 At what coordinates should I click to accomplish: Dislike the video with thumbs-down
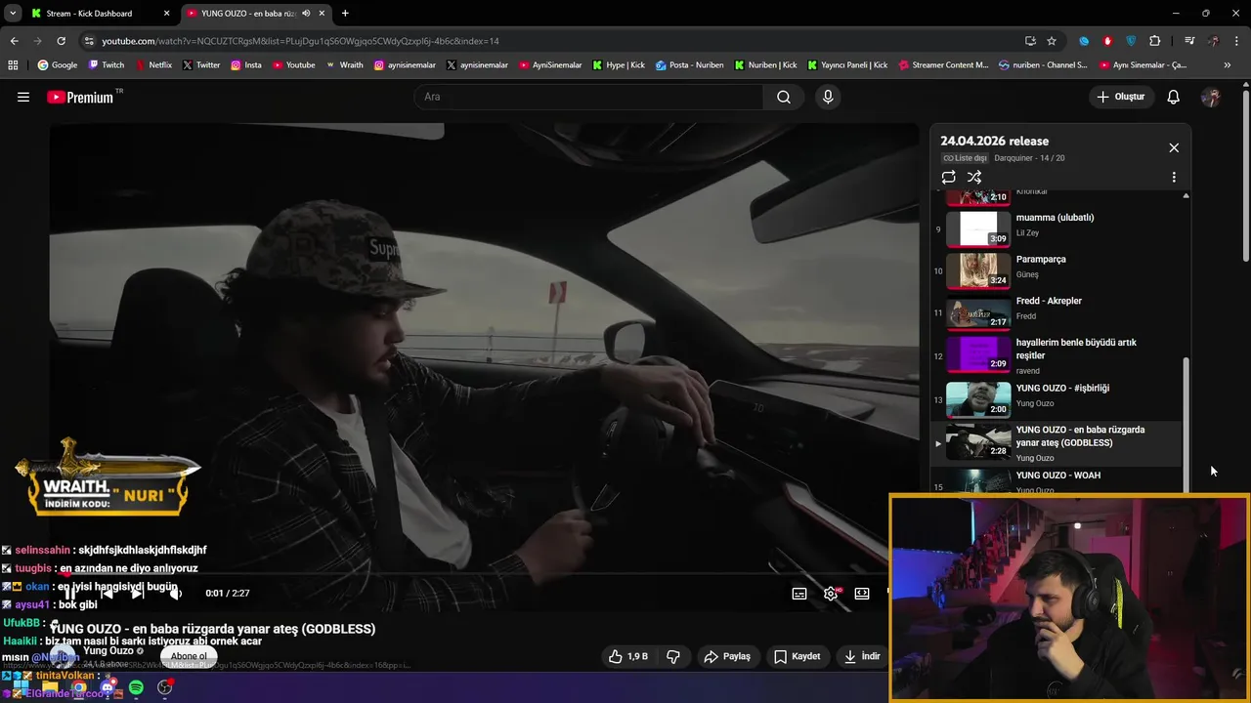673,656
